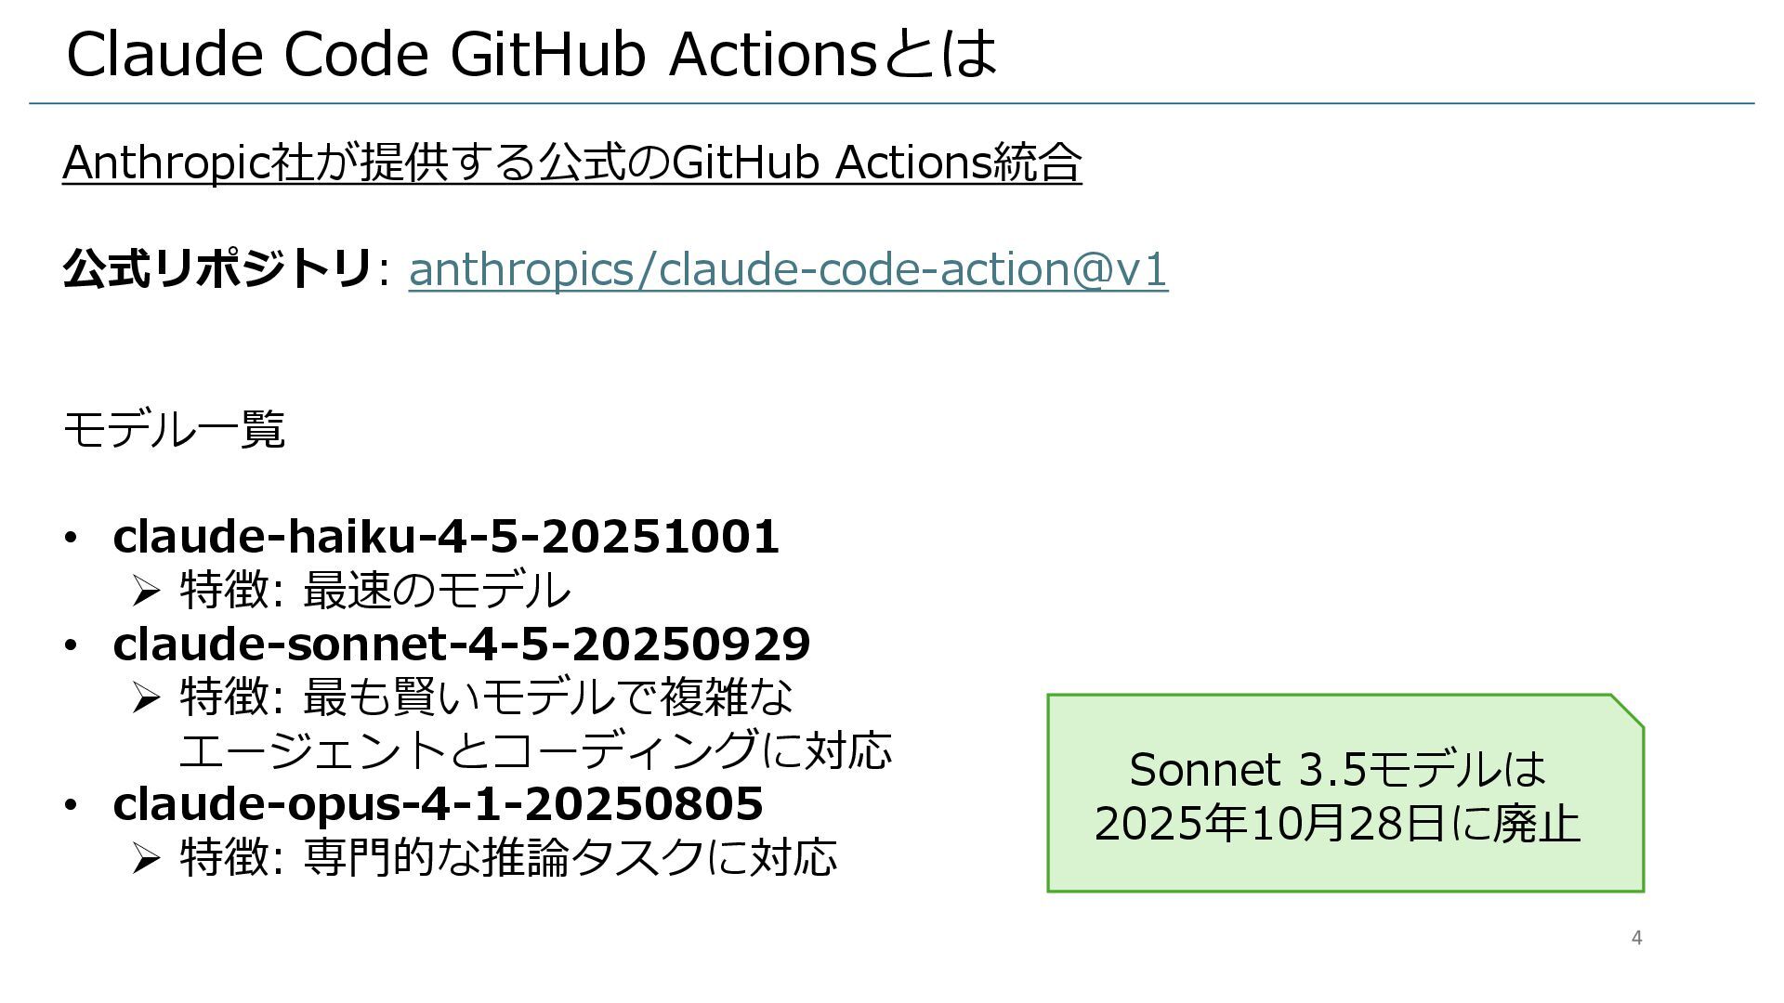Click the round bullet beside claude-sonnet entry

tap(71, 645)
